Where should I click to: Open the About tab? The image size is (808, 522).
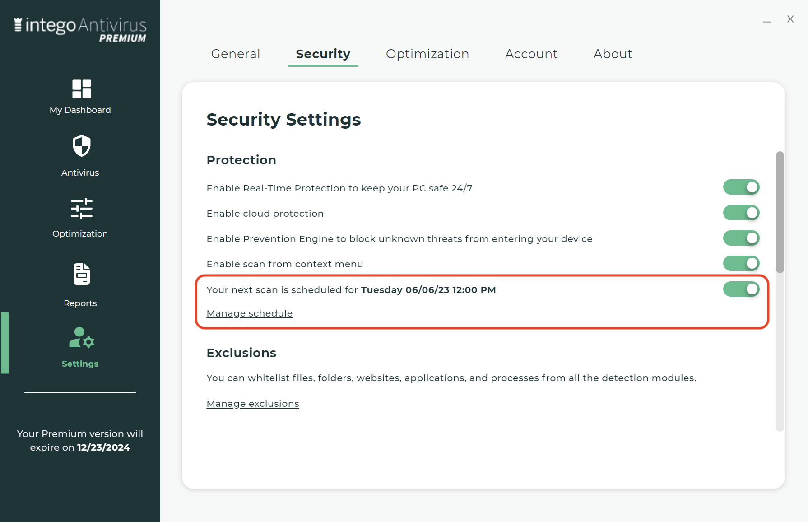click(613, 54)
